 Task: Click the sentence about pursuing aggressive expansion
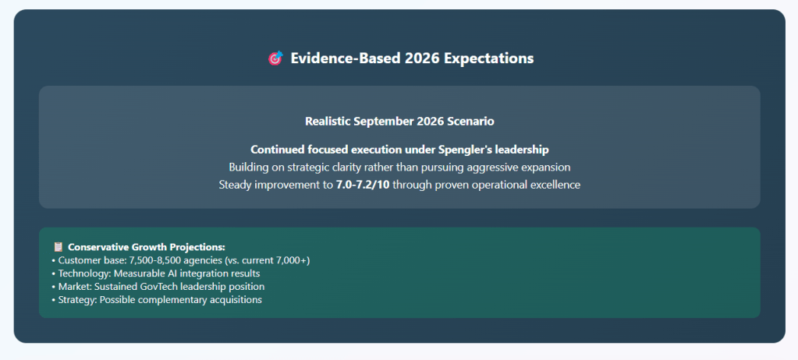coord(399,167)
